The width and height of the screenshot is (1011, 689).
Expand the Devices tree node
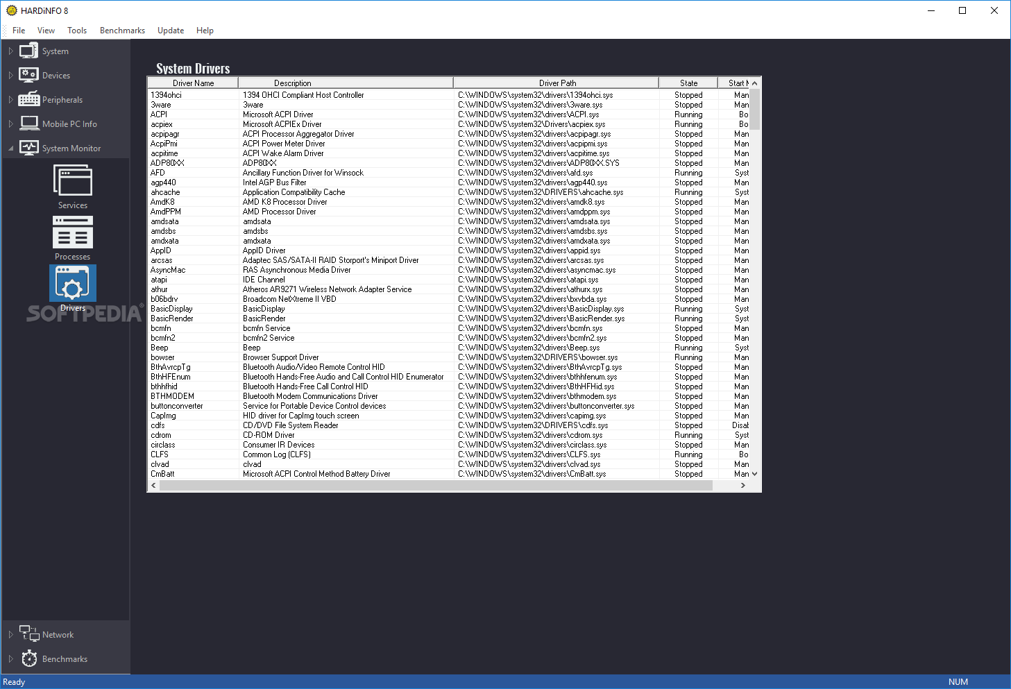(10, 76)
